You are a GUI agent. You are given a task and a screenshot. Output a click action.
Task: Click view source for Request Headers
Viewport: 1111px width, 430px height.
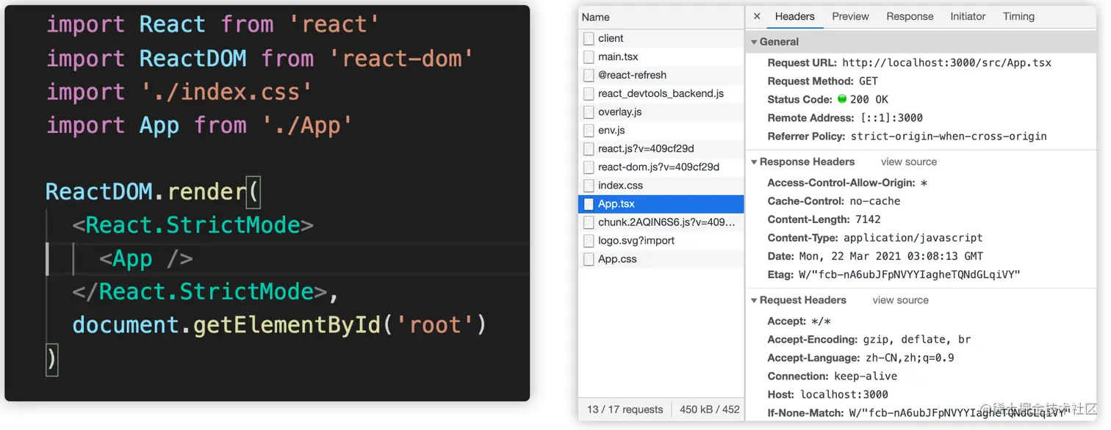900,300
